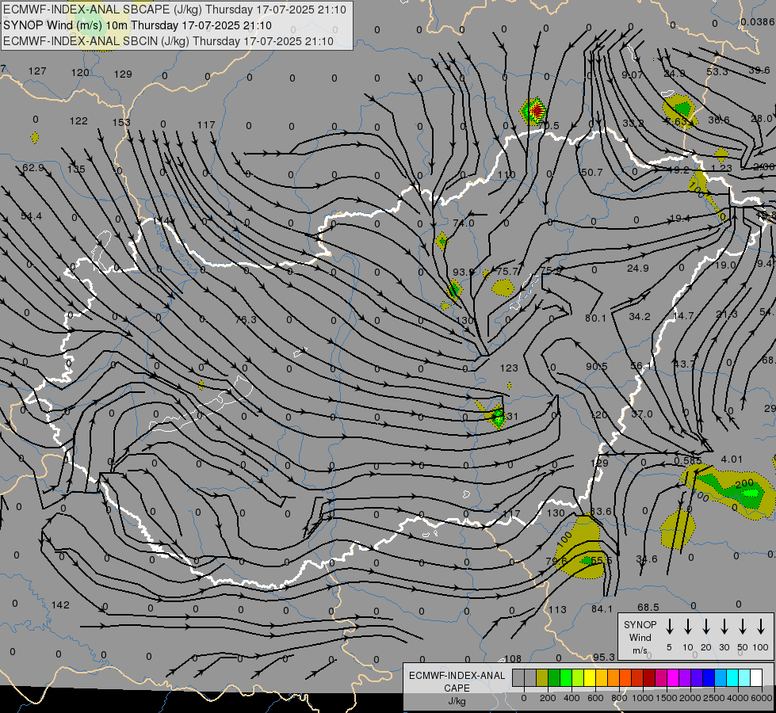
Task: Click the map value 142
Action: [x=60, y=604]
